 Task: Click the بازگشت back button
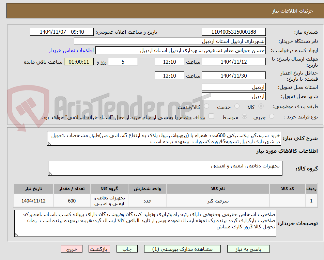99,249
